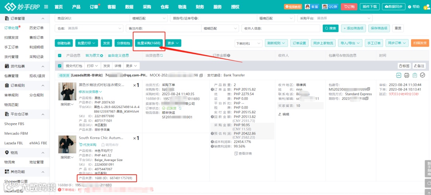Open the 订单 top menu
The width and height of the screenshot is (431, 195).
tap(94, 7)
